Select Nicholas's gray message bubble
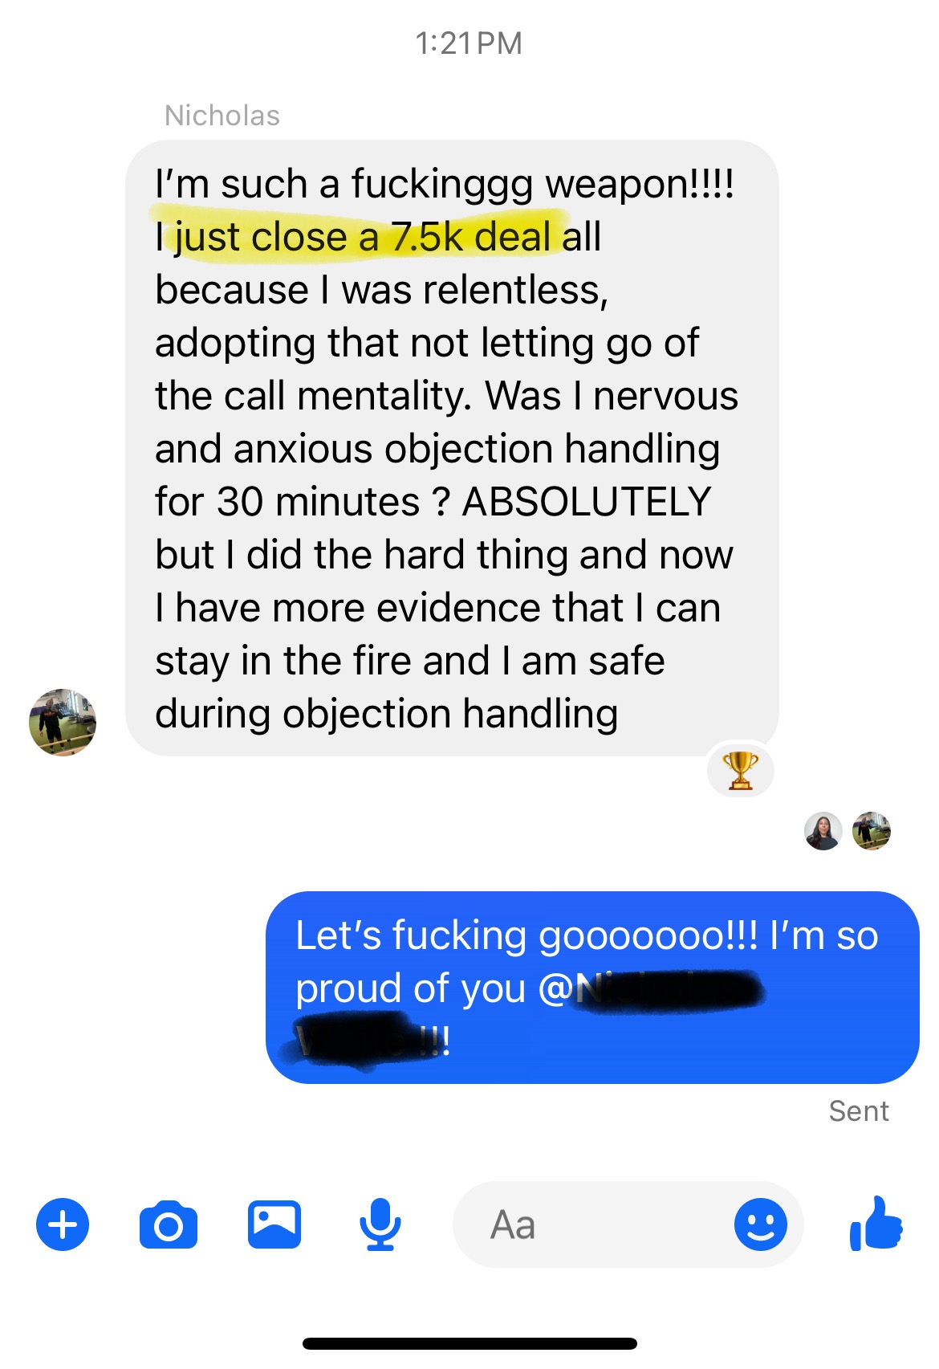939x1369 pixels. 452,448
